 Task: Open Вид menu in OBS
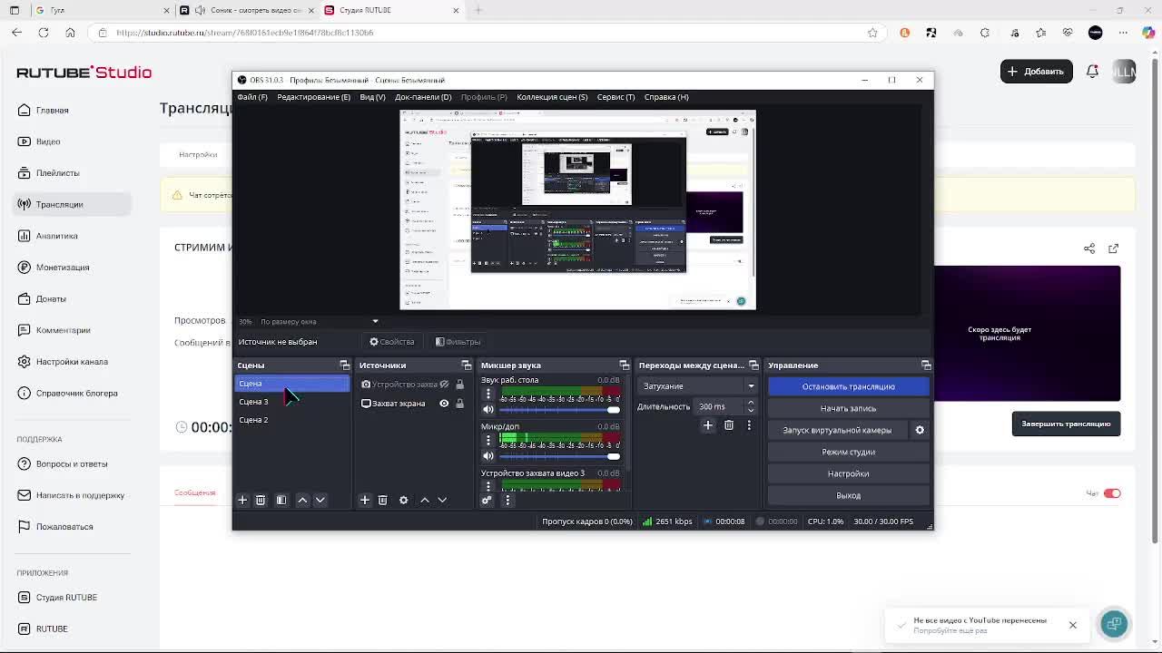pos(372,97)
